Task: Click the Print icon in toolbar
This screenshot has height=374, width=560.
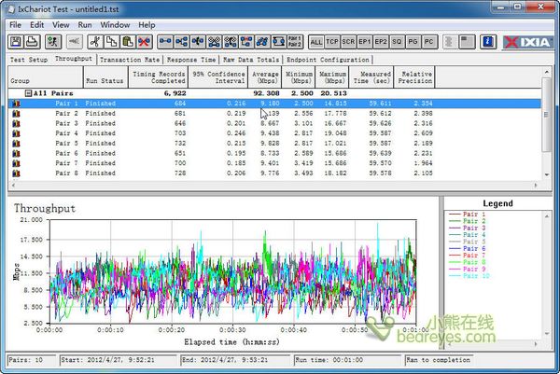Action: [x=32, y=42]
